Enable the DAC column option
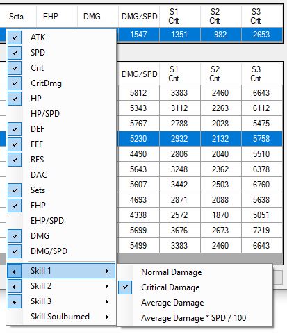 click(61, 175)
